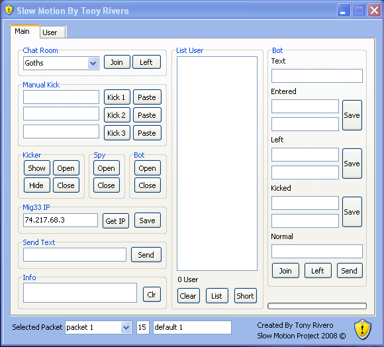Click the yellow shield logo at bottom right
Screen dimensions: 384x347
362,329
